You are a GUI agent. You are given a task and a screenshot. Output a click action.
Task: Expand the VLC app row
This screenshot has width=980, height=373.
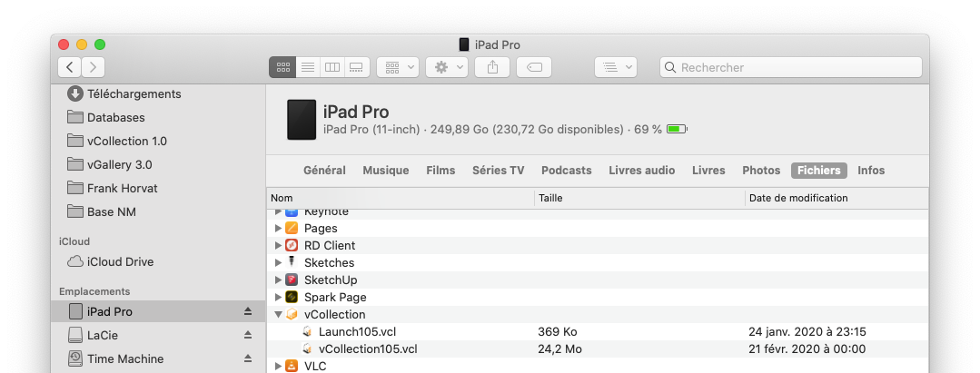pos(278,366)
